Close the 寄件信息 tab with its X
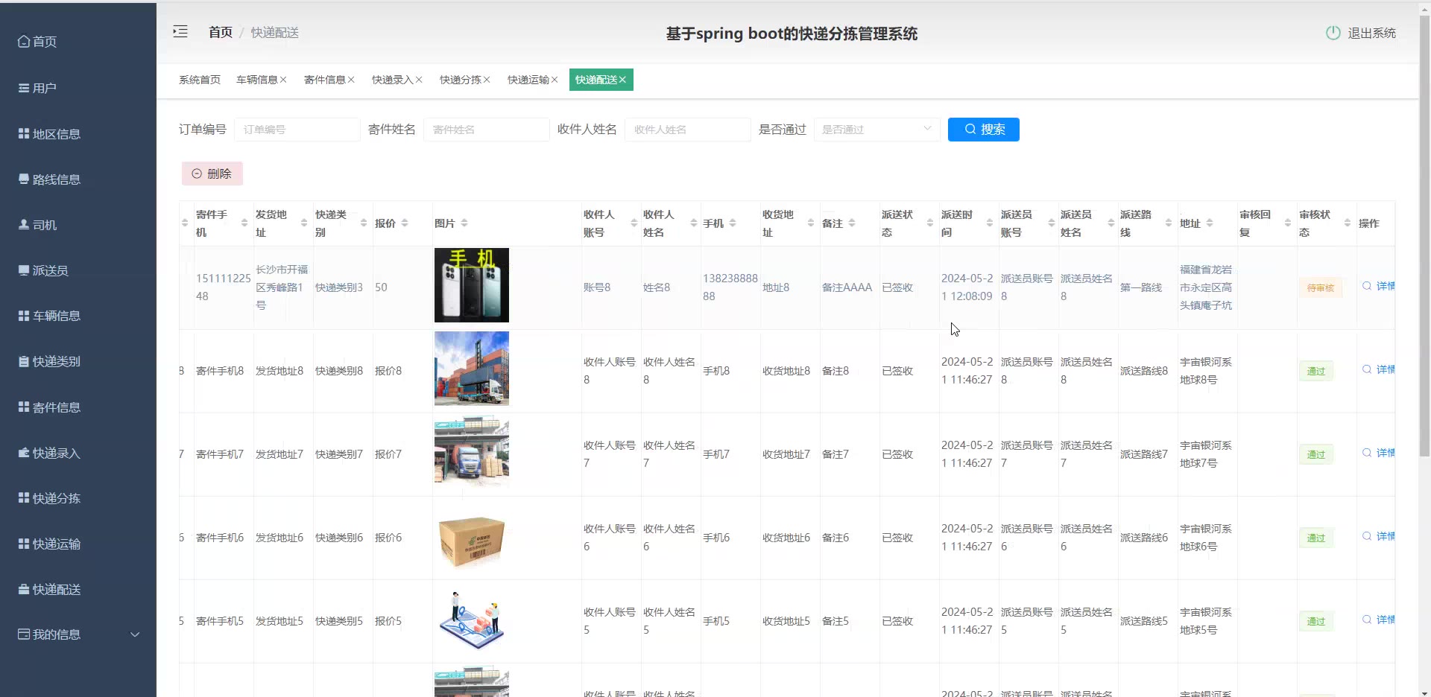The height and width of the screenshot is (697, 1431). click(351, 80)
